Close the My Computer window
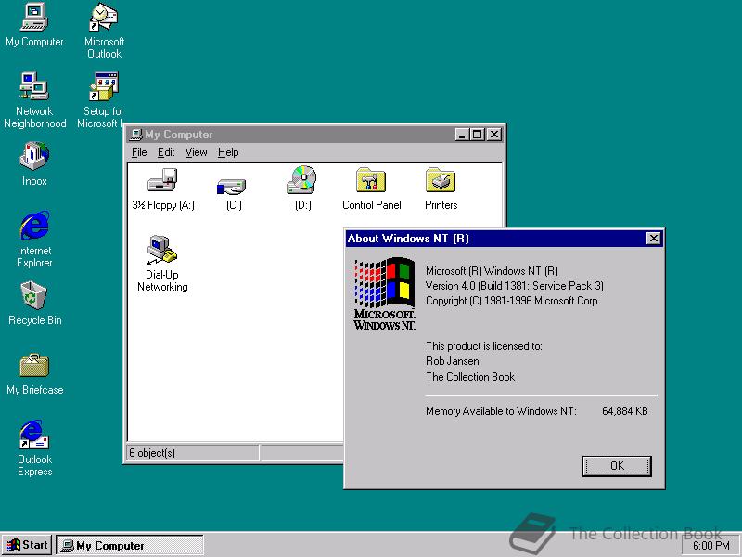This screenshot has height=557, width=742. pyautogui.click(x=494, y=135)
